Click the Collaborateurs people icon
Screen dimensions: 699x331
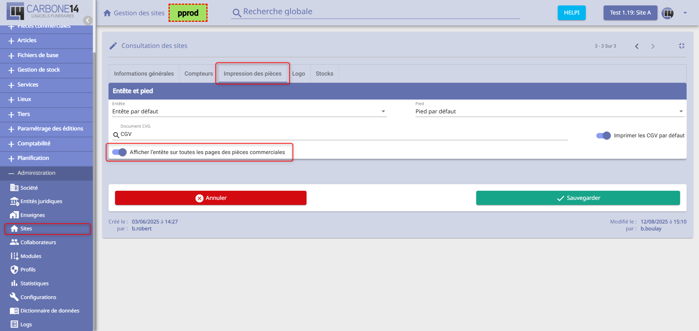[x=14, y=242]
